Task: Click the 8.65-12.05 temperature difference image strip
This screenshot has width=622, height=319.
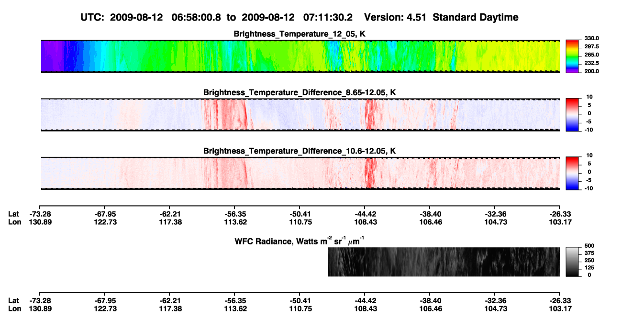Action: point(300,115)
